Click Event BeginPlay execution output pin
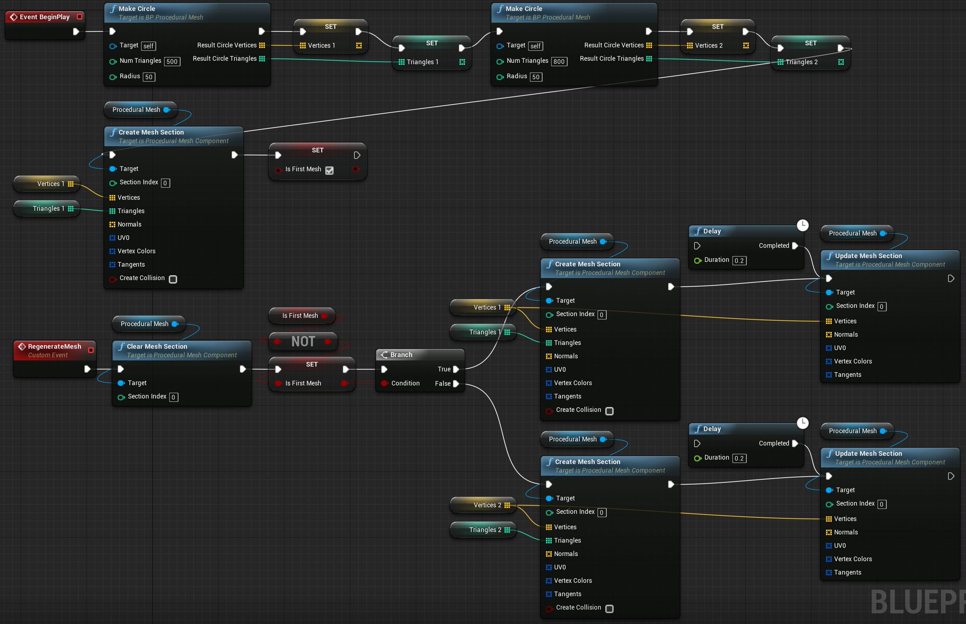966x624 pixels. (x=76, y=32)
